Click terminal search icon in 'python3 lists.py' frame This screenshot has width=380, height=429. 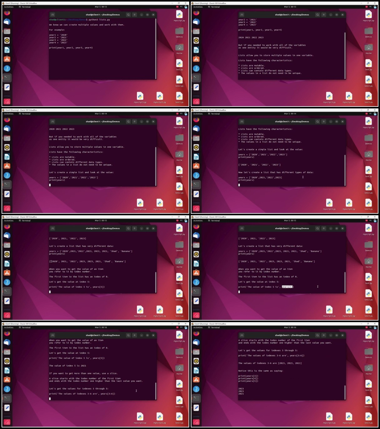[x=128, y=15]
